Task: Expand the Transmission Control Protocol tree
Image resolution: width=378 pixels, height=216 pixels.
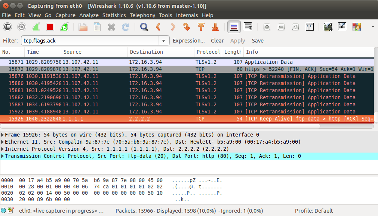Action: pyautogui.click(x=3, y=156)
